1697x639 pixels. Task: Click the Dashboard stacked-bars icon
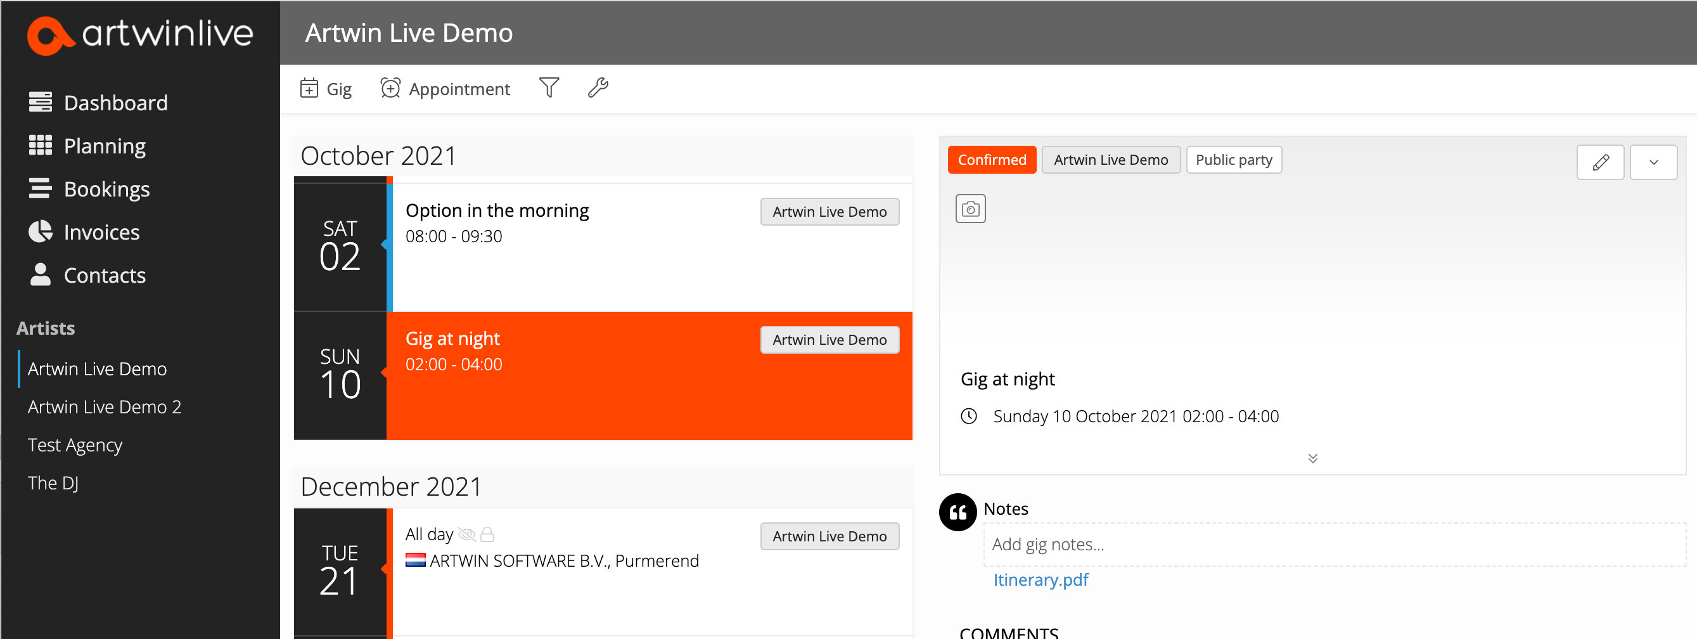pyautogui.click(x=40, y=102)
